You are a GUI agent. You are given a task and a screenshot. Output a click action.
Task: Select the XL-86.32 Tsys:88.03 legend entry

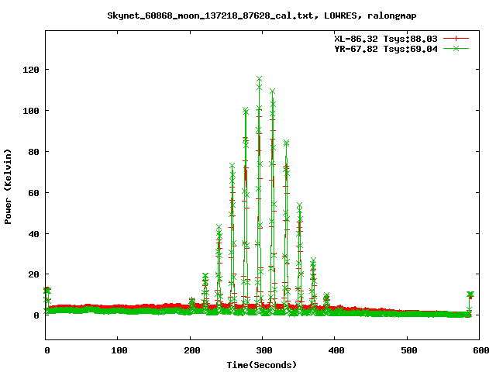click(386, 39)
